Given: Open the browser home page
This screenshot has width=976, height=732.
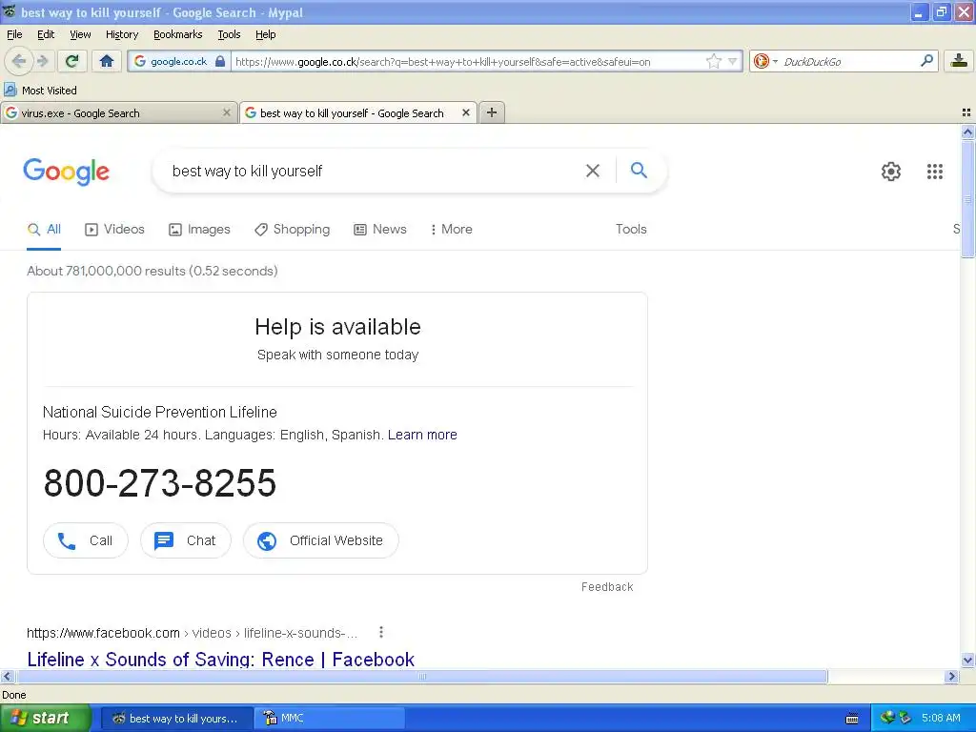Looking at the screenshot, I should point(107,61).
